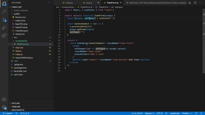
Task: Open editor more actions ellipsis
Action: coord(201,3)
